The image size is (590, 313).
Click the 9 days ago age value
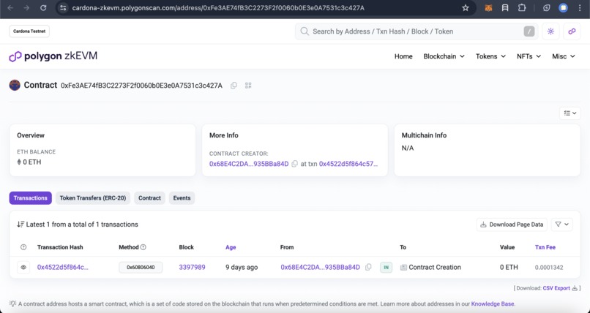(242, 267)
